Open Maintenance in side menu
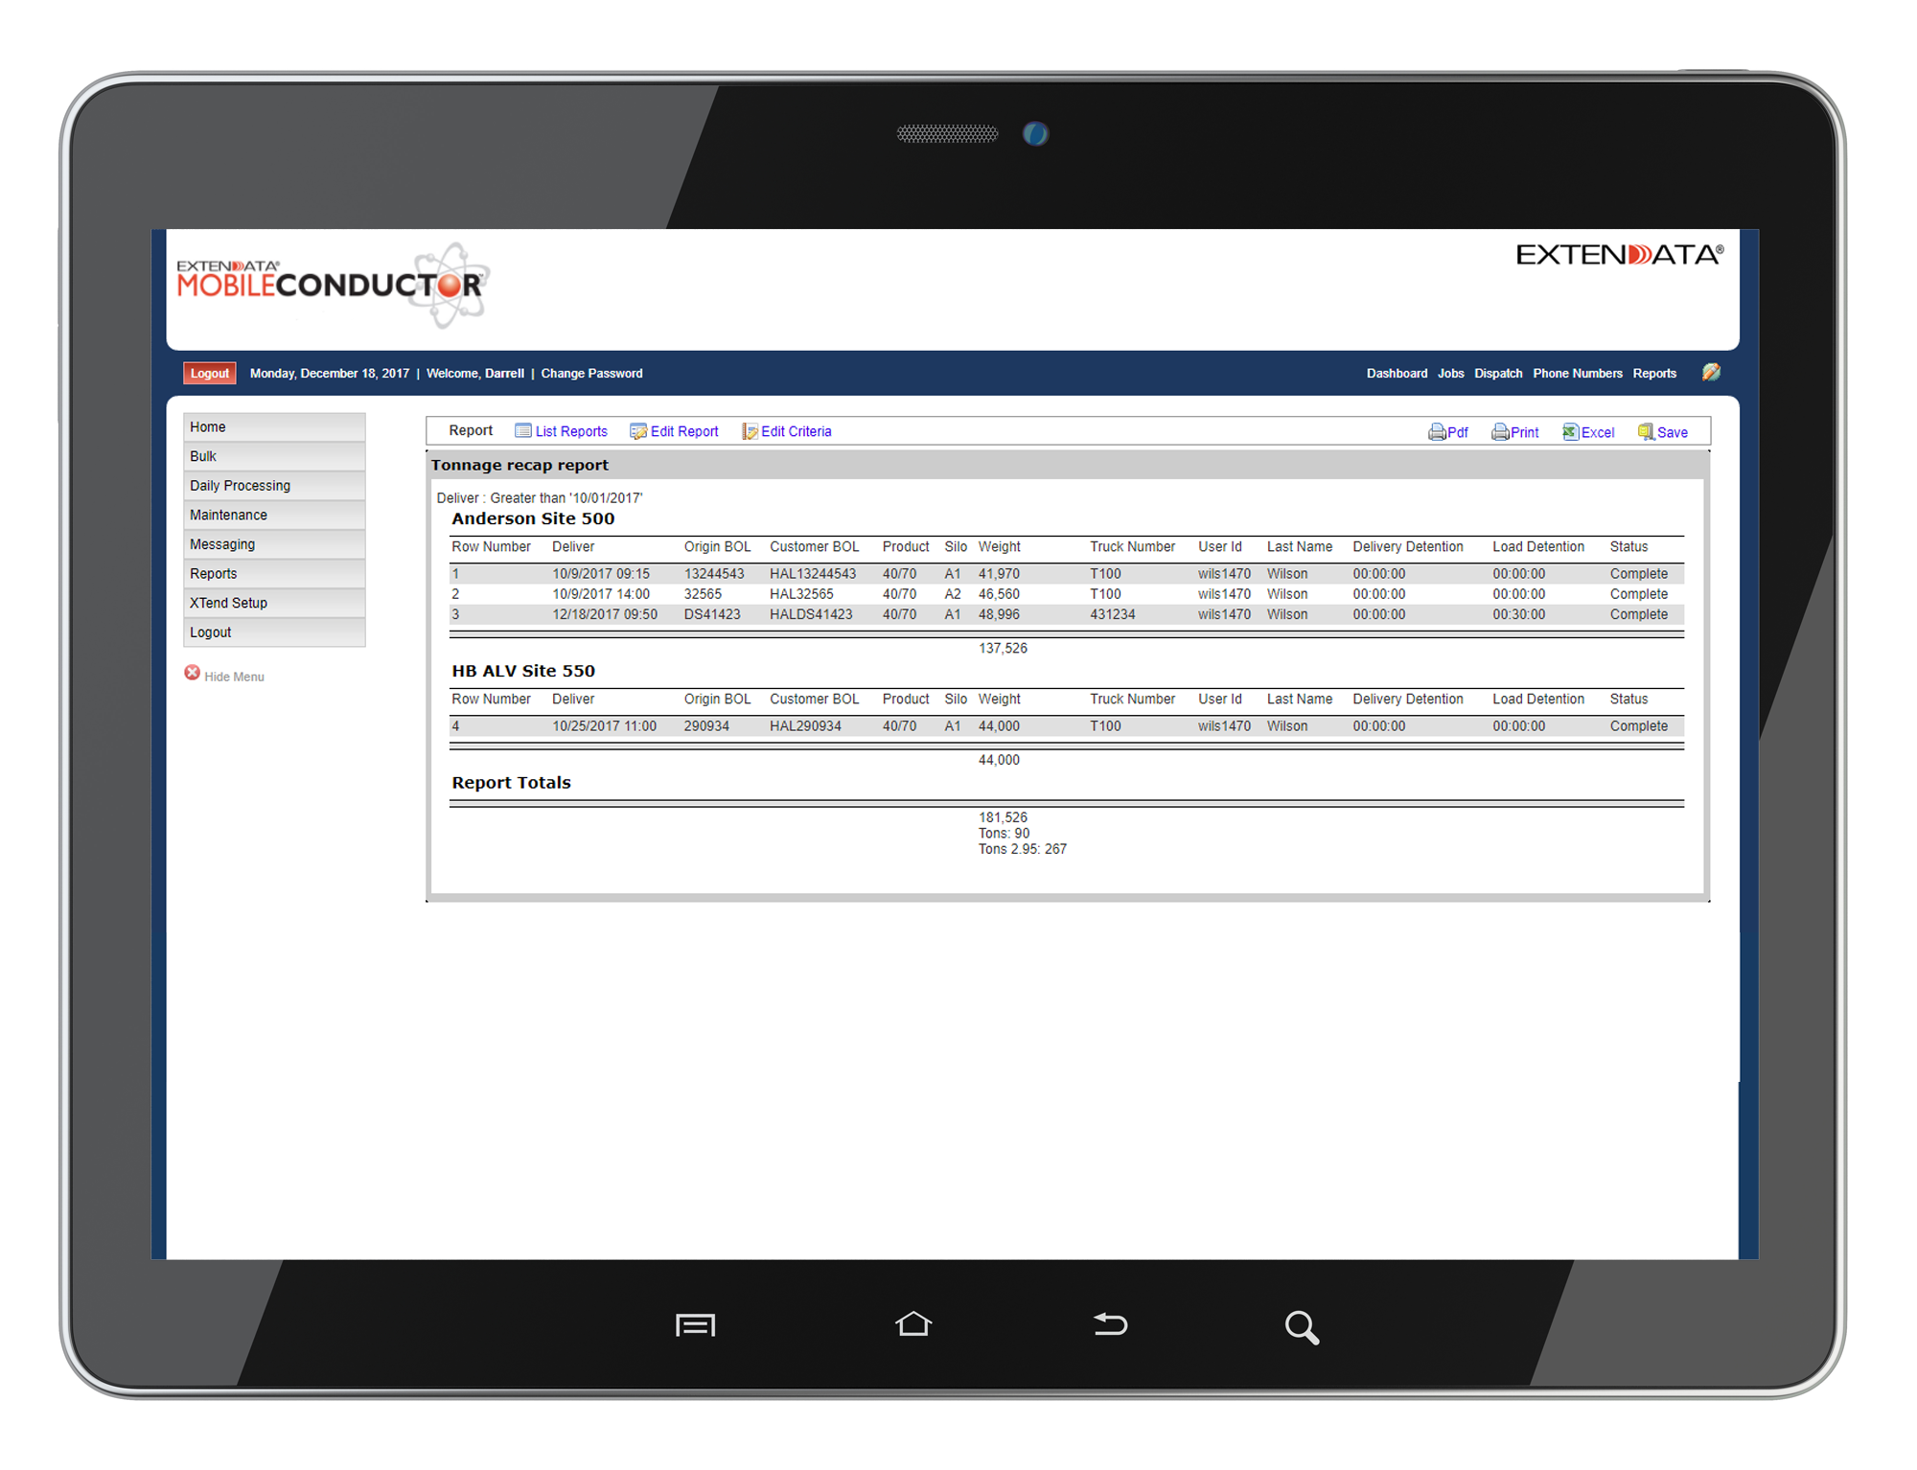Viewport: 1917px width, 1470px height. click(x=274, y=516)
